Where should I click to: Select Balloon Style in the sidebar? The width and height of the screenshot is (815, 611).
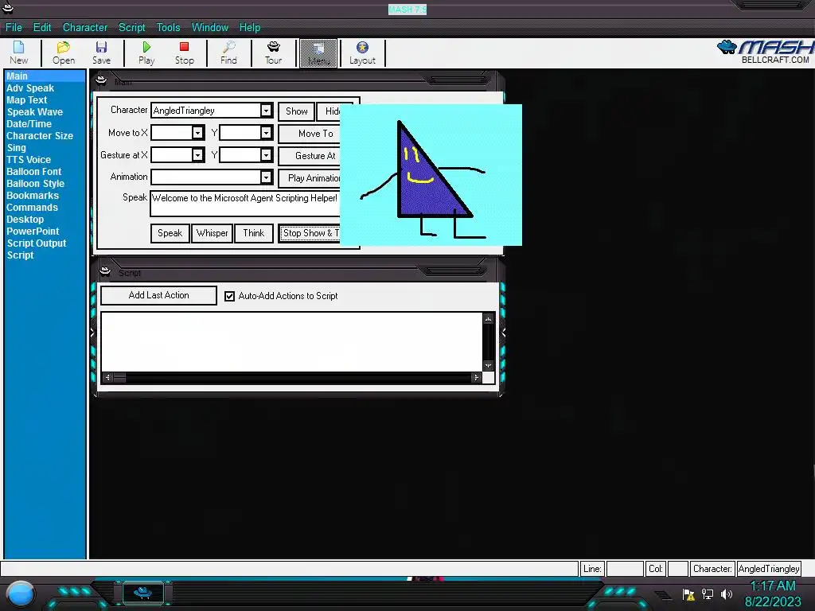[35, 184]
